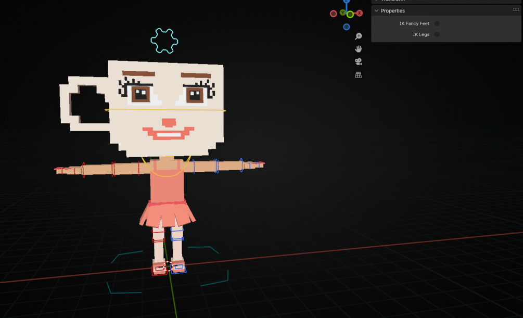Viewport: 523px width, 318px height.
Task: Click the Properties panel drag handle dots
Action: point(516,10)
